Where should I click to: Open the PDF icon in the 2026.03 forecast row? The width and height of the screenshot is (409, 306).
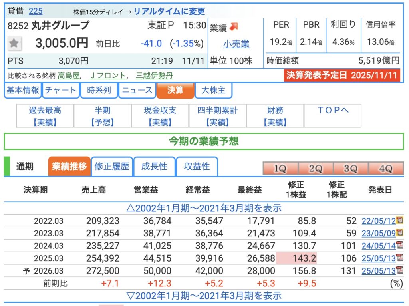click(399, 271)
